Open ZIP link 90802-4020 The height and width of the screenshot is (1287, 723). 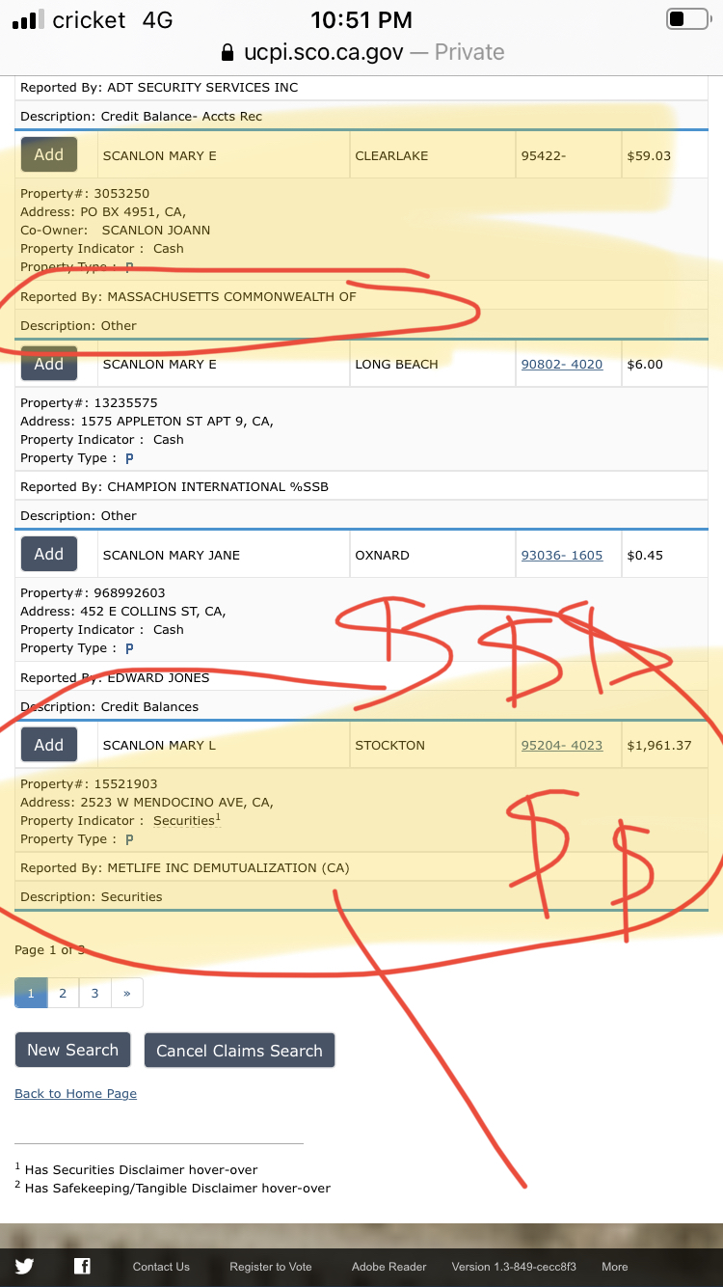tap(562, 365)
